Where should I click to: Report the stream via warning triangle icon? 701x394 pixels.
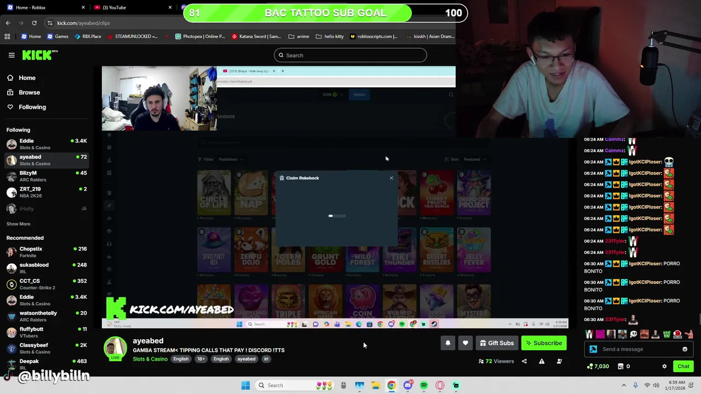pos(542,361)
